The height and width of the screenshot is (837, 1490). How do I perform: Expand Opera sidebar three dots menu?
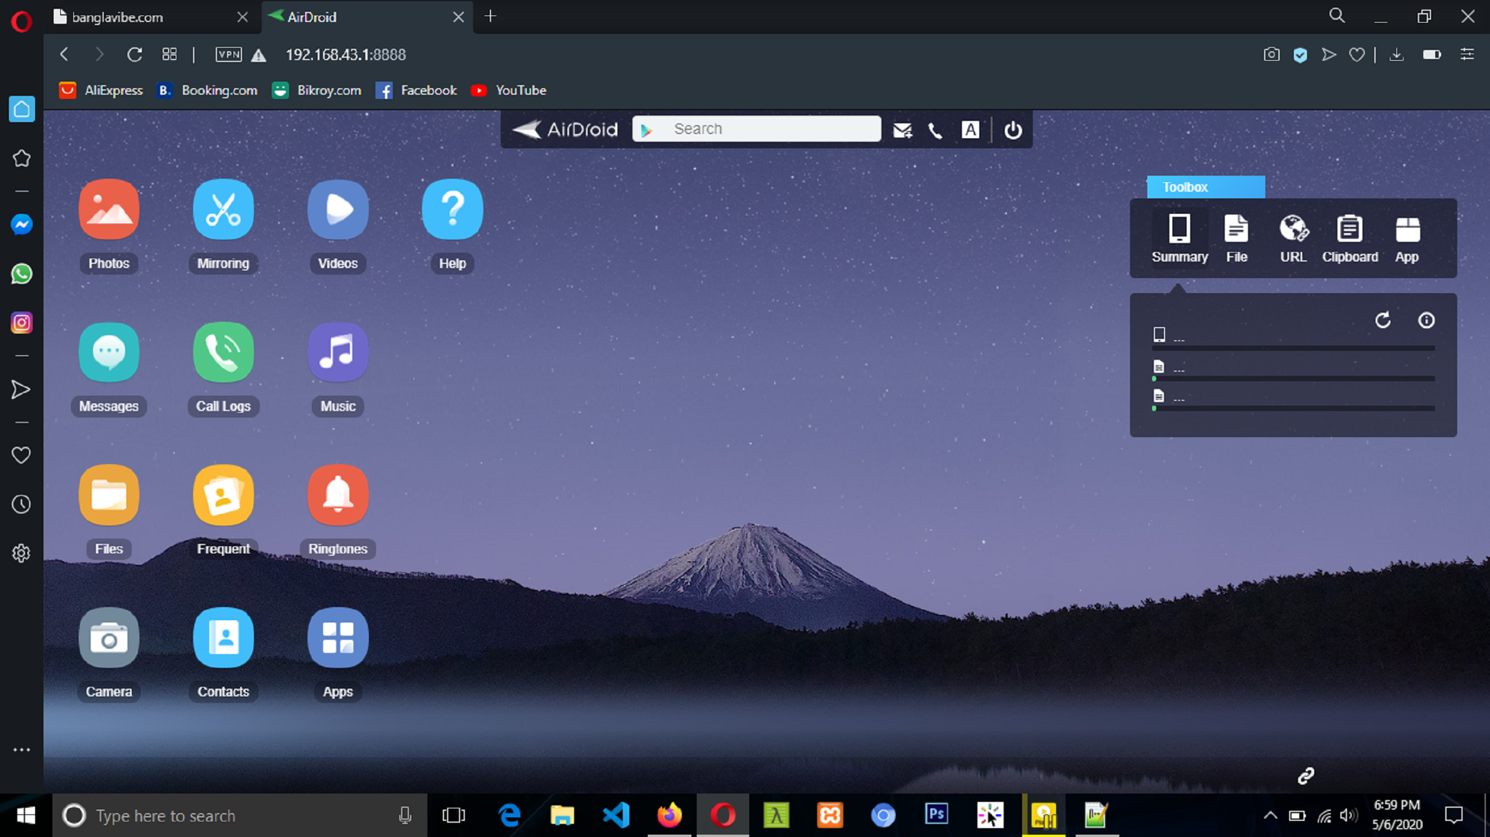tap(21, 749)
